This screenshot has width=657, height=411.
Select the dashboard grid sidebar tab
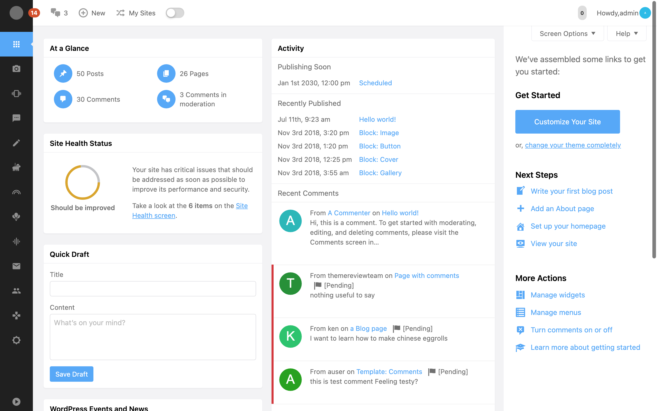click(x=16, y=44)
